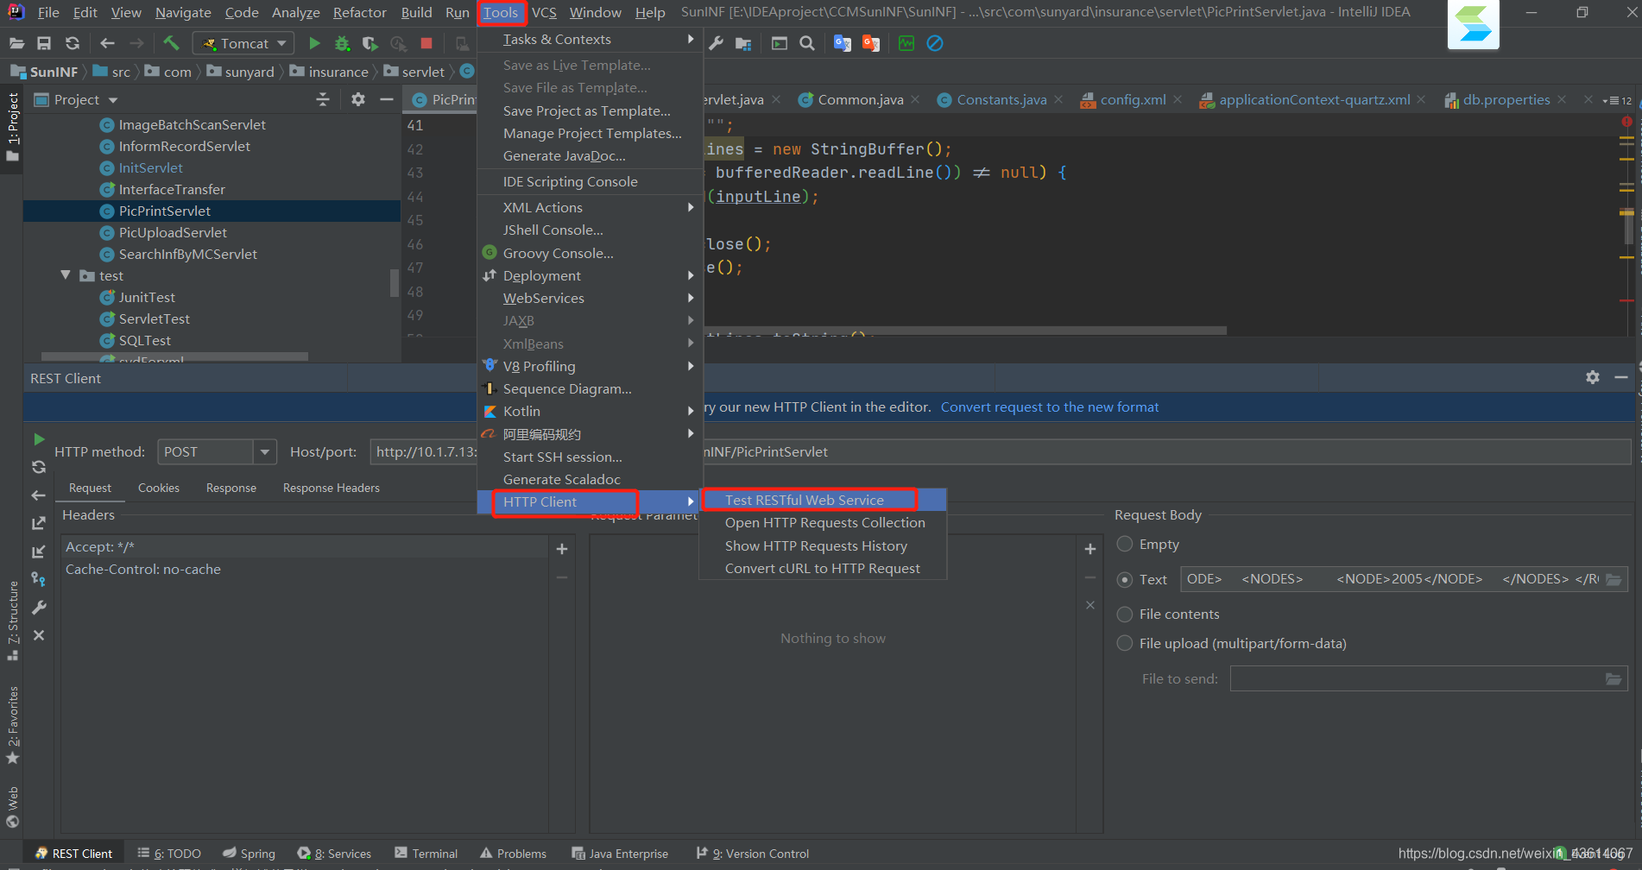Close the config.xml editor tab
Image resolution: width=1642 pixels, height=870 pixels.
click(1177, 99)
